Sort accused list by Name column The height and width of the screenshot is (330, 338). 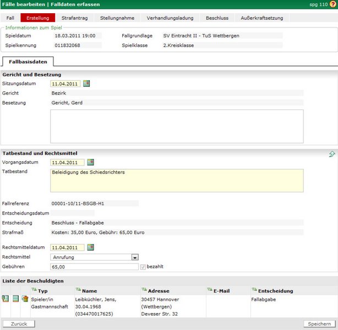(78, 290)
